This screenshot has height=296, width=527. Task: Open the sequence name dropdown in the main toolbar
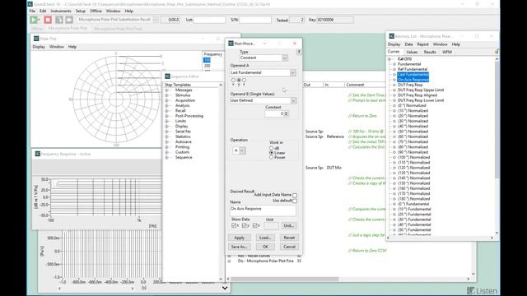pos(156,20)
